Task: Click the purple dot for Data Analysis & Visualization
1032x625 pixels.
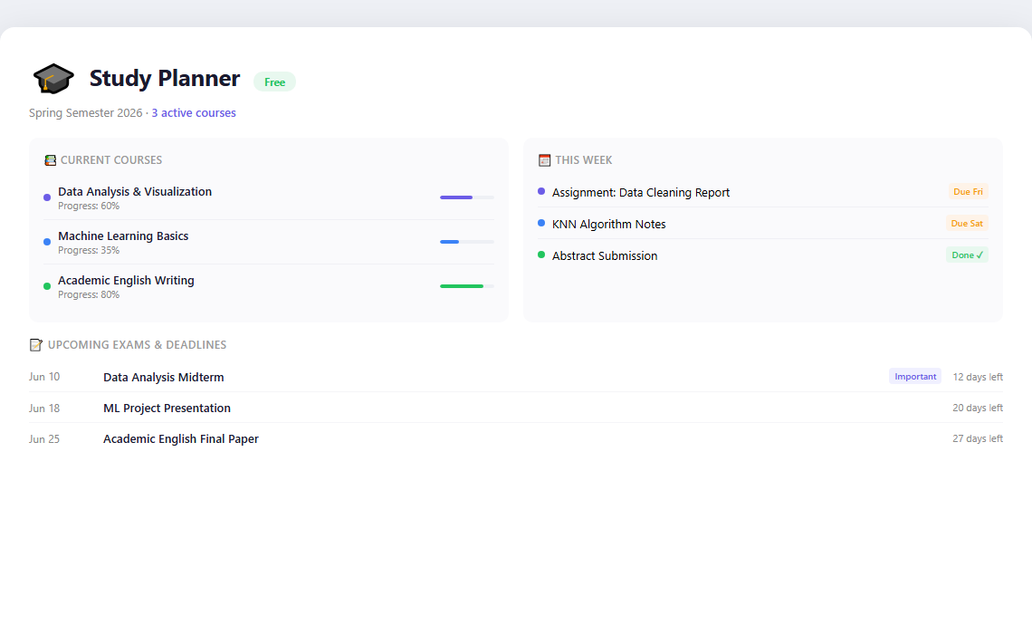Action: click(47, 197)
